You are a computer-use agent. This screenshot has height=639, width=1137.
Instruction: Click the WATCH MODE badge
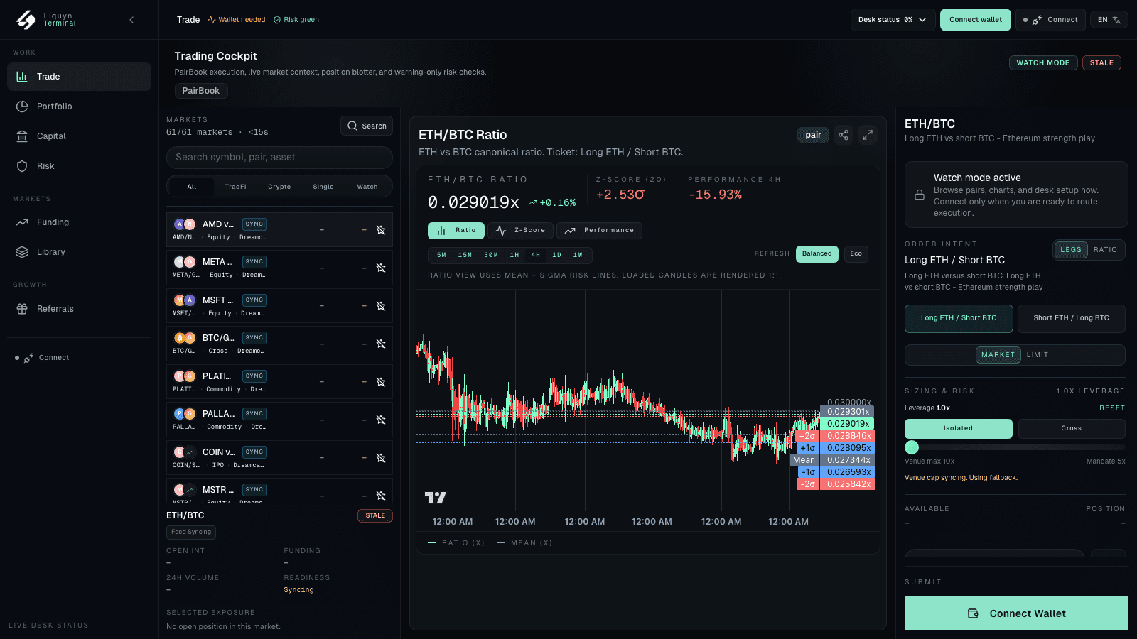click(x=1043, y=63)
